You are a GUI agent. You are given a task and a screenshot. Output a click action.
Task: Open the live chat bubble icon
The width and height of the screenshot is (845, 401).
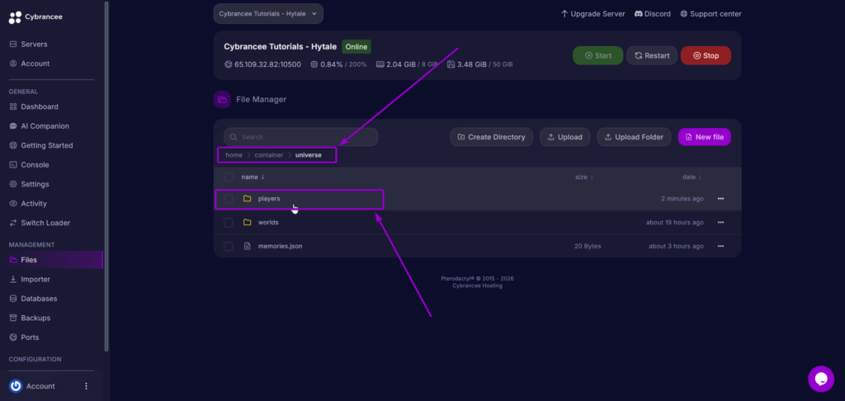tap(820, 379)
